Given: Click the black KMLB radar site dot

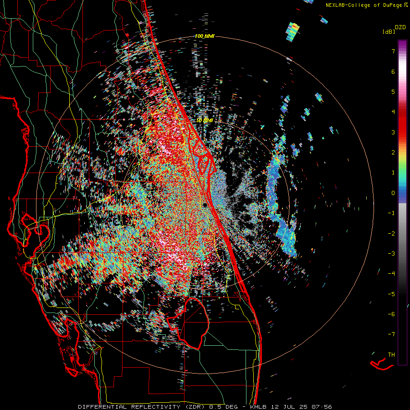Looking at the screenshot, I should click(x=205, y=205).
